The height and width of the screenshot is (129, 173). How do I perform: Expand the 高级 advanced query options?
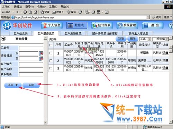pyautogui.click(x=13, y=85)
